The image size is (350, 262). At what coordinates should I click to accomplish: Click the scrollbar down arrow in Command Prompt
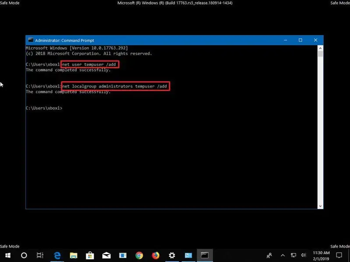click(x=321, y=206)
